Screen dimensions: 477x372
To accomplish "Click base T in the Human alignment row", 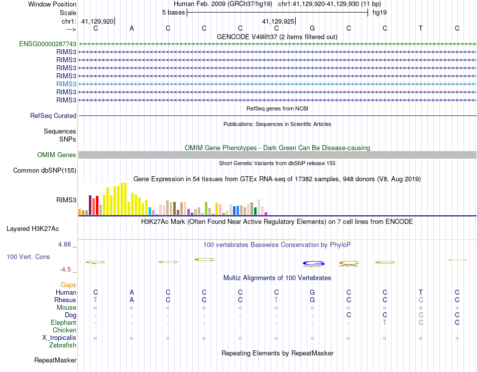I will click(421, 292).
